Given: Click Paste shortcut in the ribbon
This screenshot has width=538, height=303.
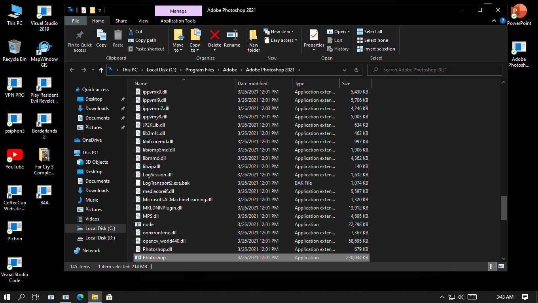Looking at the screenshot, I should 146,49.
